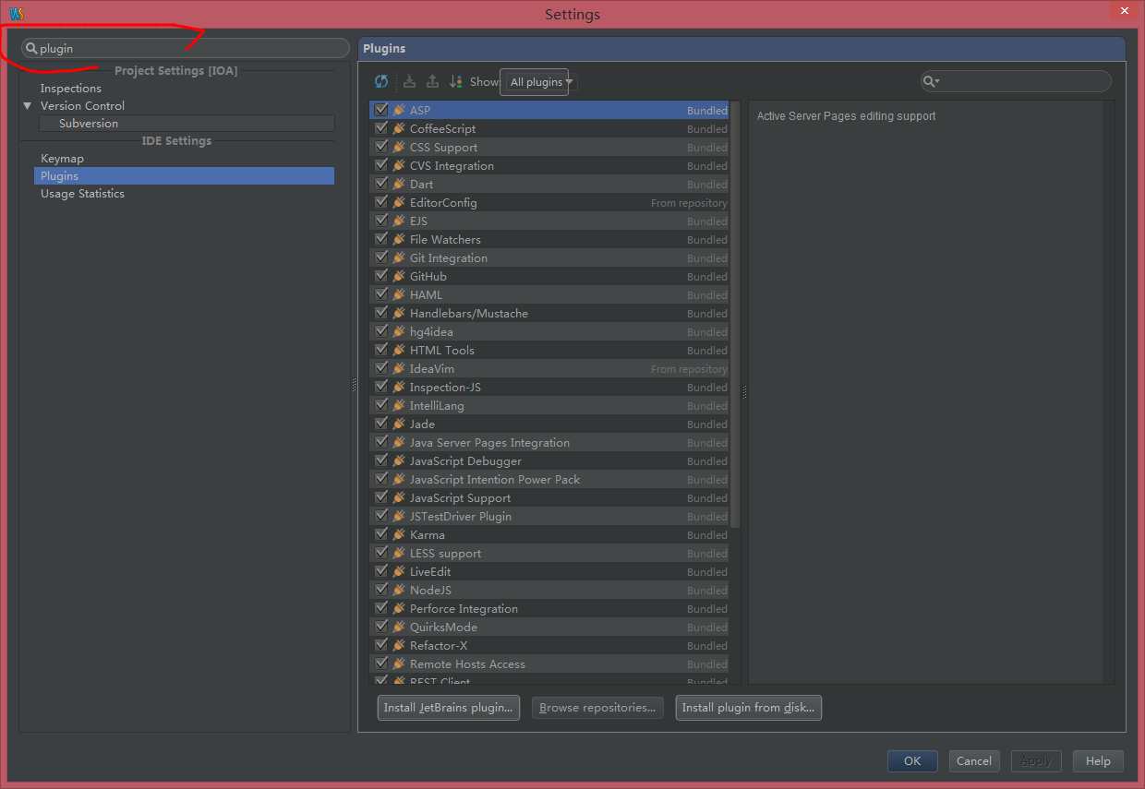1145x789 pixels.
Task: Click the magnifier icon in settings search
Action: pos(31,49)
